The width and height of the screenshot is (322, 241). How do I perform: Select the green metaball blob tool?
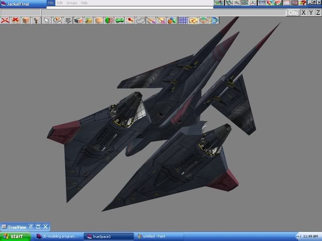coord(120,20)
